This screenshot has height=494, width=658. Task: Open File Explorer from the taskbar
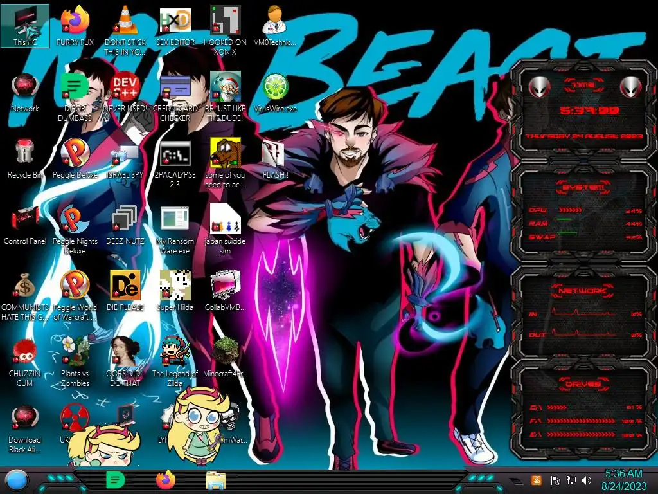(x=216, y=480)
